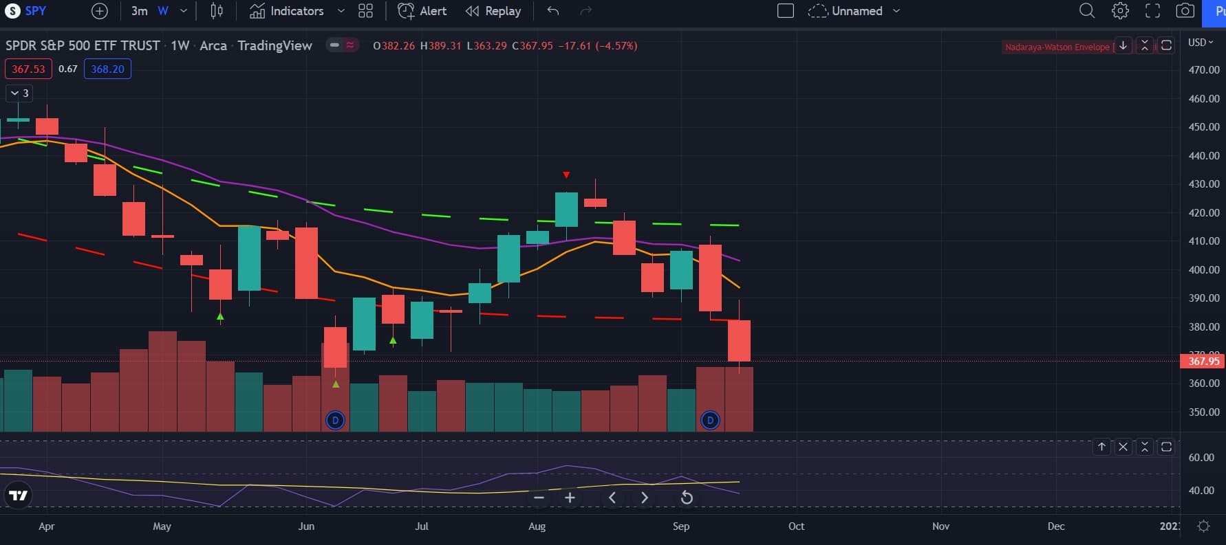Zoom in the chart with plus

[570, 498]
